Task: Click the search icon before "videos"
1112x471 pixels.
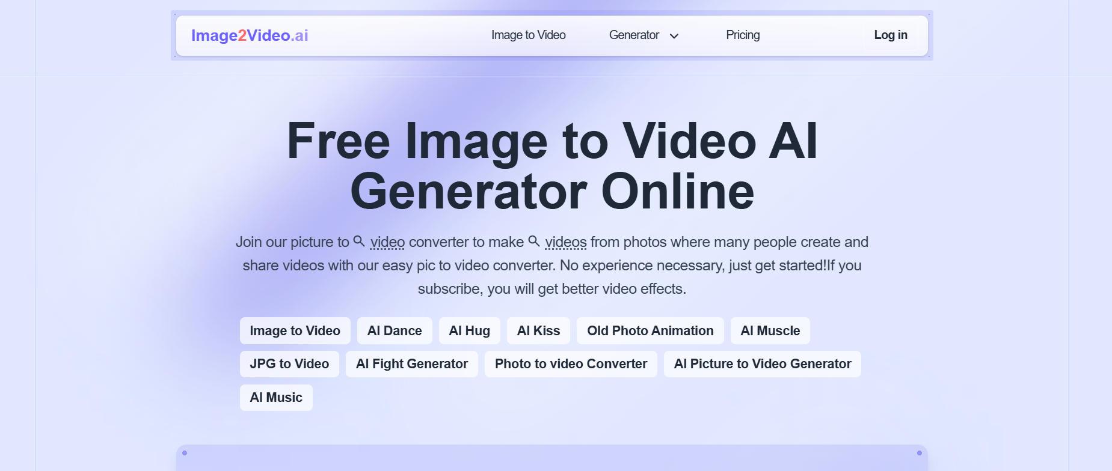Action: pos(534,241)
